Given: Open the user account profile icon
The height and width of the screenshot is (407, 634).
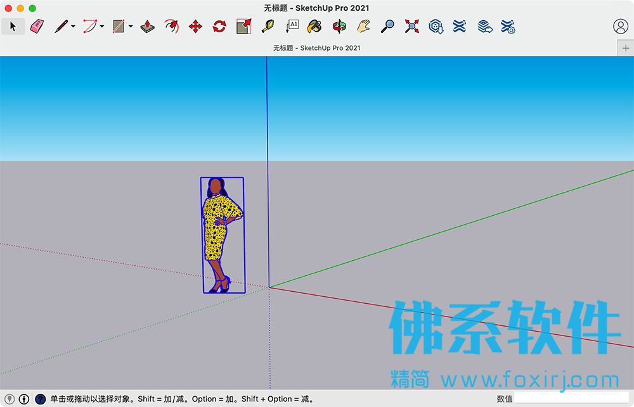Looking at the screenshot, I should pyautogui.click(x=621, y=26).
